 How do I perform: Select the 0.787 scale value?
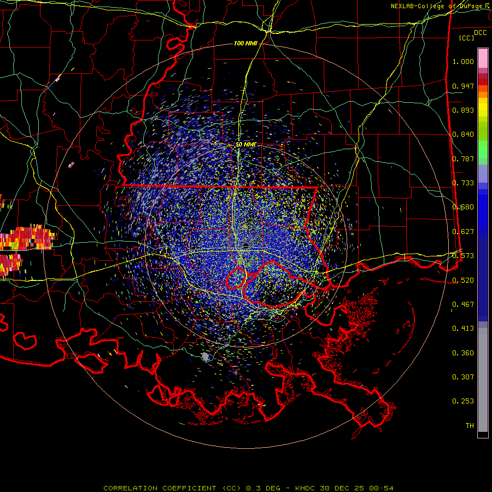(463, 159)
